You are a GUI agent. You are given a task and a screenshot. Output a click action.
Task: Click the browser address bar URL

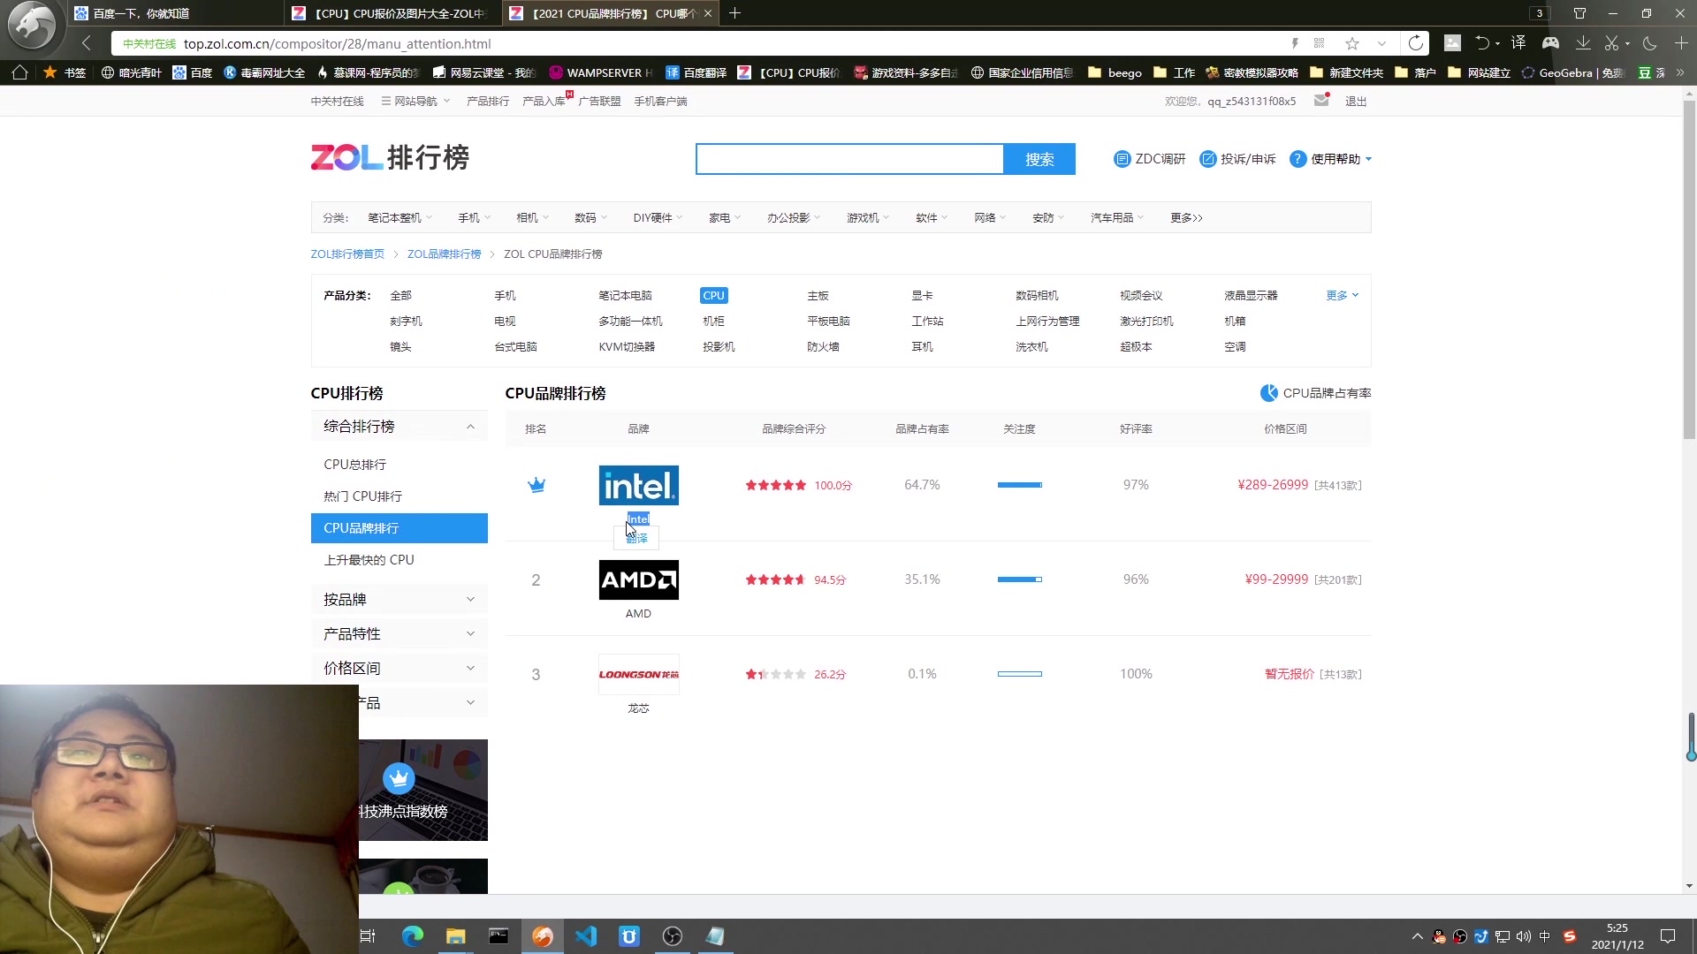click(337, 43)
